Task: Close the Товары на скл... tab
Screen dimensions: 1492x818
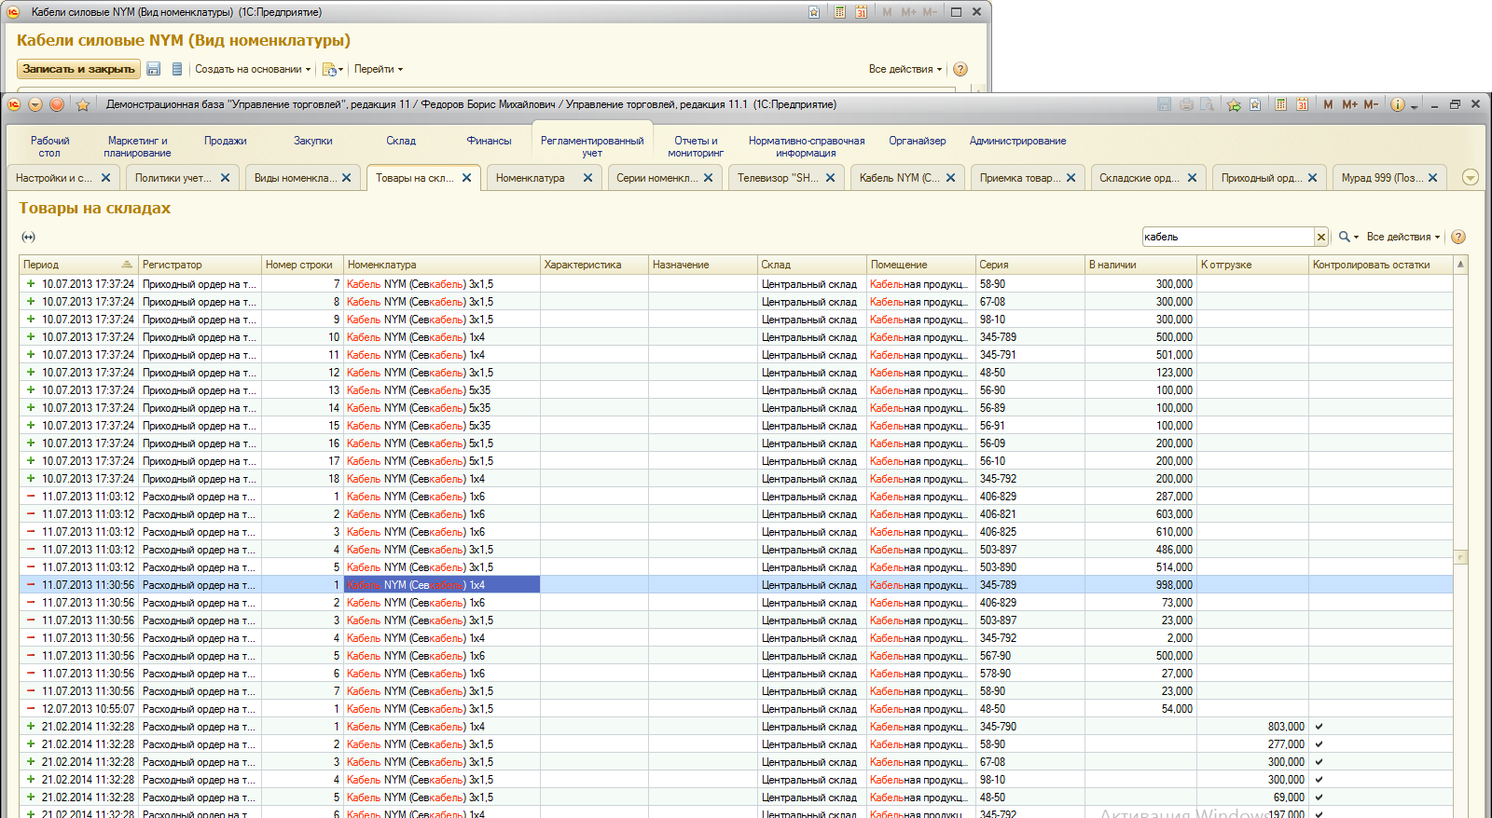Action: point(466,178)
